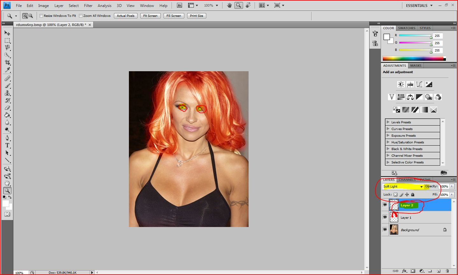Expand Curves Presets
This screenshot has height=275, width=458.
coord(388,129)
